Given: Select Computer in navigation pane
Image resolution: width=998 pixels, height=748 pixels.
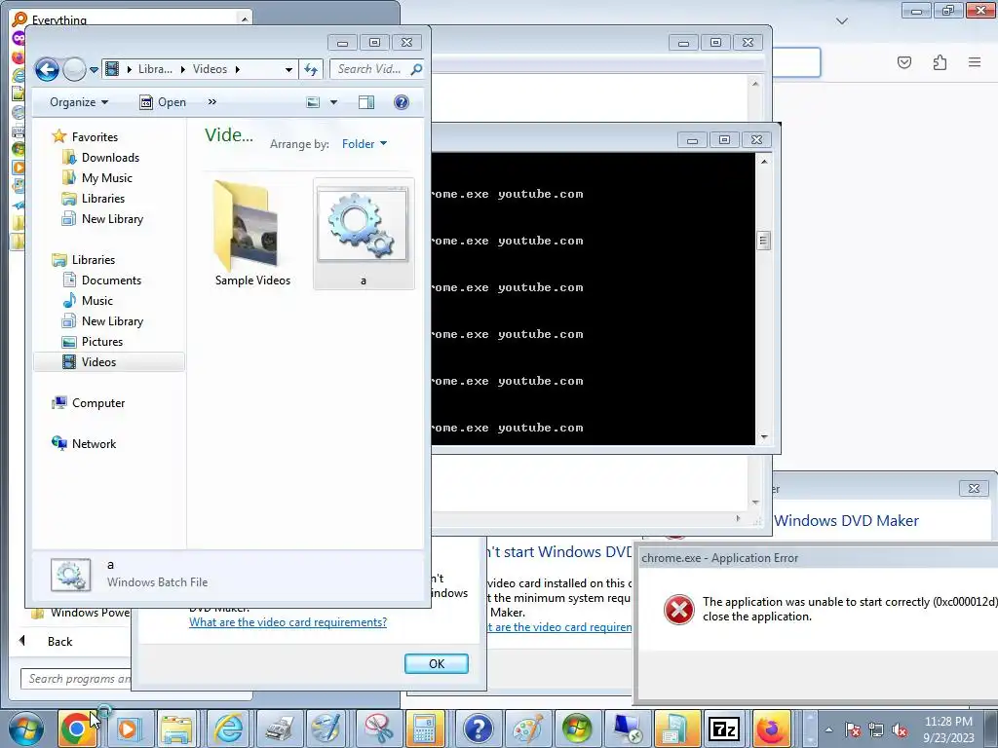Looking at the screenshot, I should coord(98,403).
